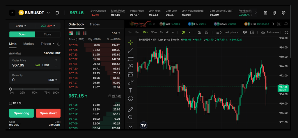Open the BTC ticker chip
Image resolution: width=298 pixels, height=138 pixels.
(257, 24)
